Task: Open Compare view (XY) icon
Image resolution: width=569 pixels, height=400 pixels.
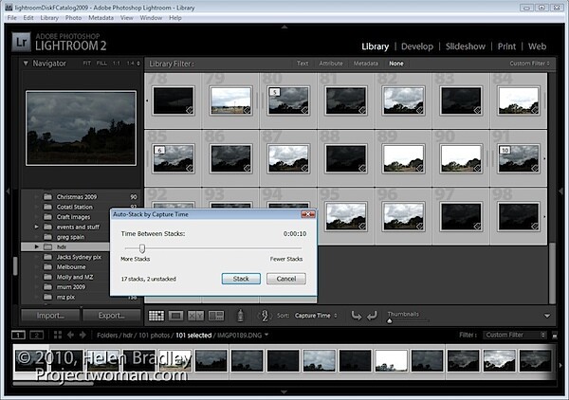Action: (x=195, y=316)
